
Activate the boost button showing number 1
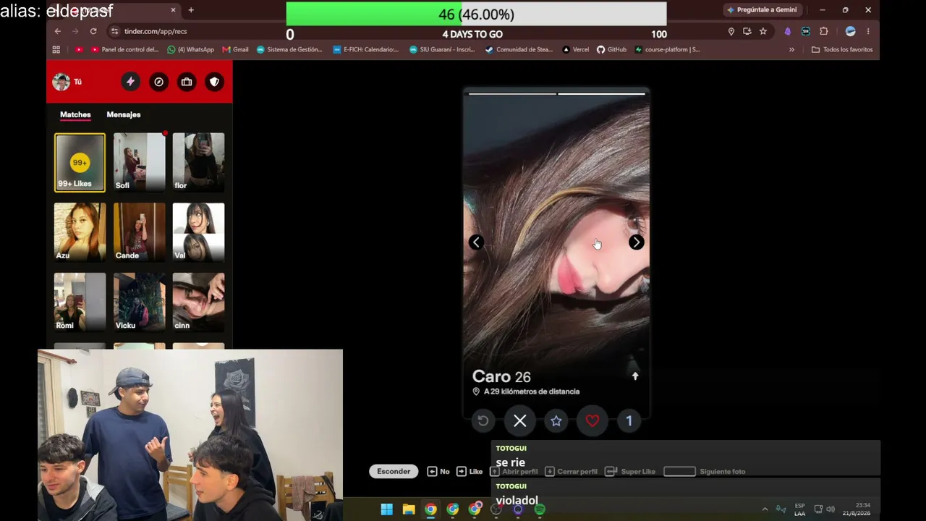629,420
